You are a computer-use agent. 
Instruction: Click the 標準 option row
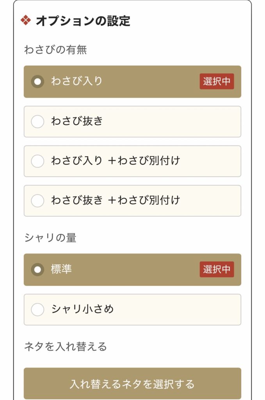click(133, 270)
